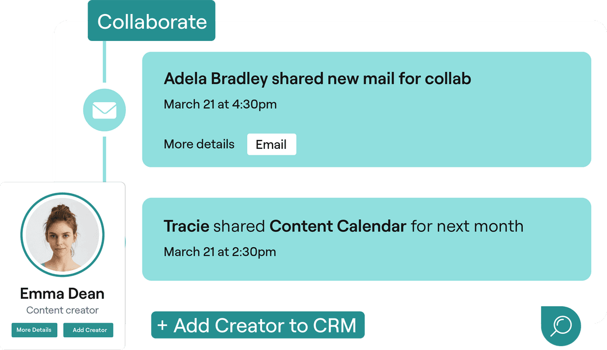
Task: Open More details link in mail card
Action: [199, 144]
